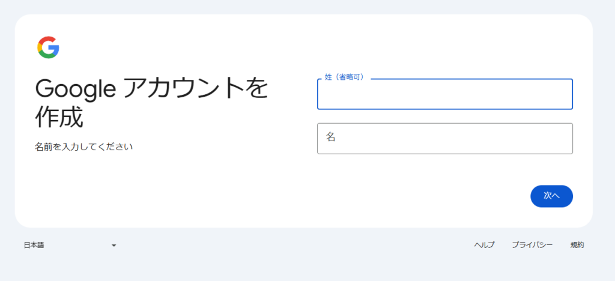This screenshot has width=615, height=281.
Task: Select the 名 first name input field
Action: point(445,139)
